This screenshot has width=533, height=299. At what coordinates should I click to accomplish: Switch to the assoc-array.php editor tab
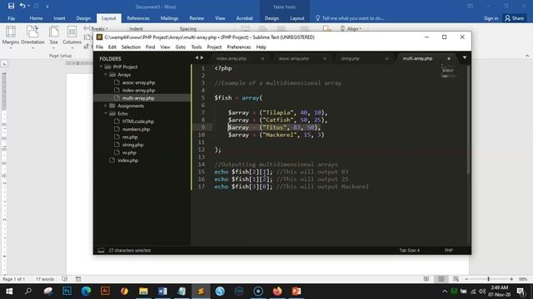pos(294,58)
